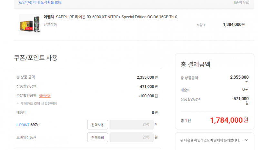Click the L.POINT label link

point(23,125)
